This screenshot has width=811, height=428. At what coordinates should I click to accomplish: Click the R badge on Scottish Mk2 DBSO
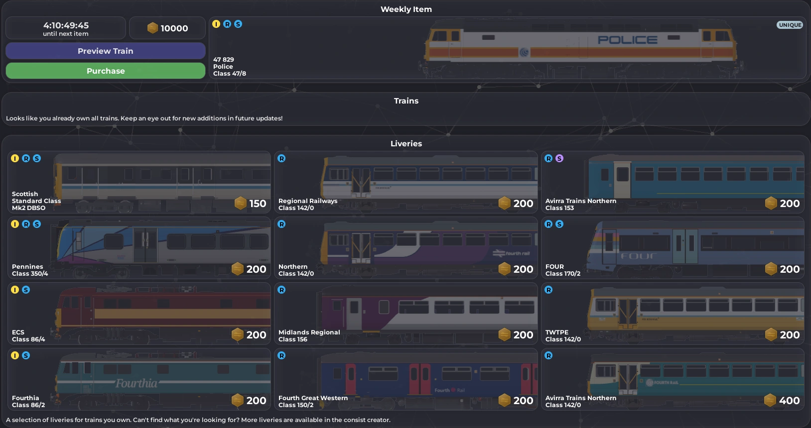tap(26, 158)
